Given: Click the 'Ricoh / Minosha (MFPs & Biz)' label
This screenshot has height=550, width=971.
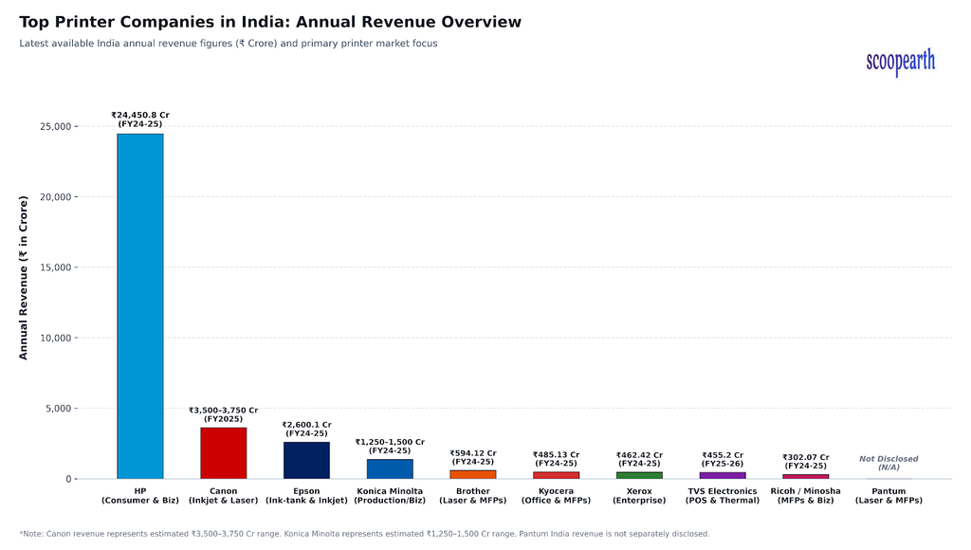Looking at the screenshot, I should 806,496.
